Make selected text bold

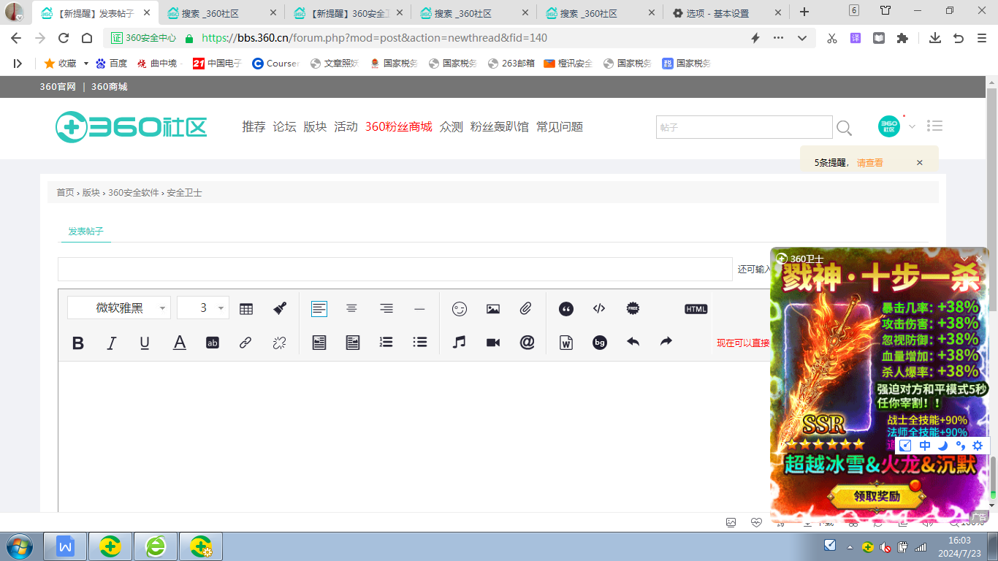click(78, 343)
